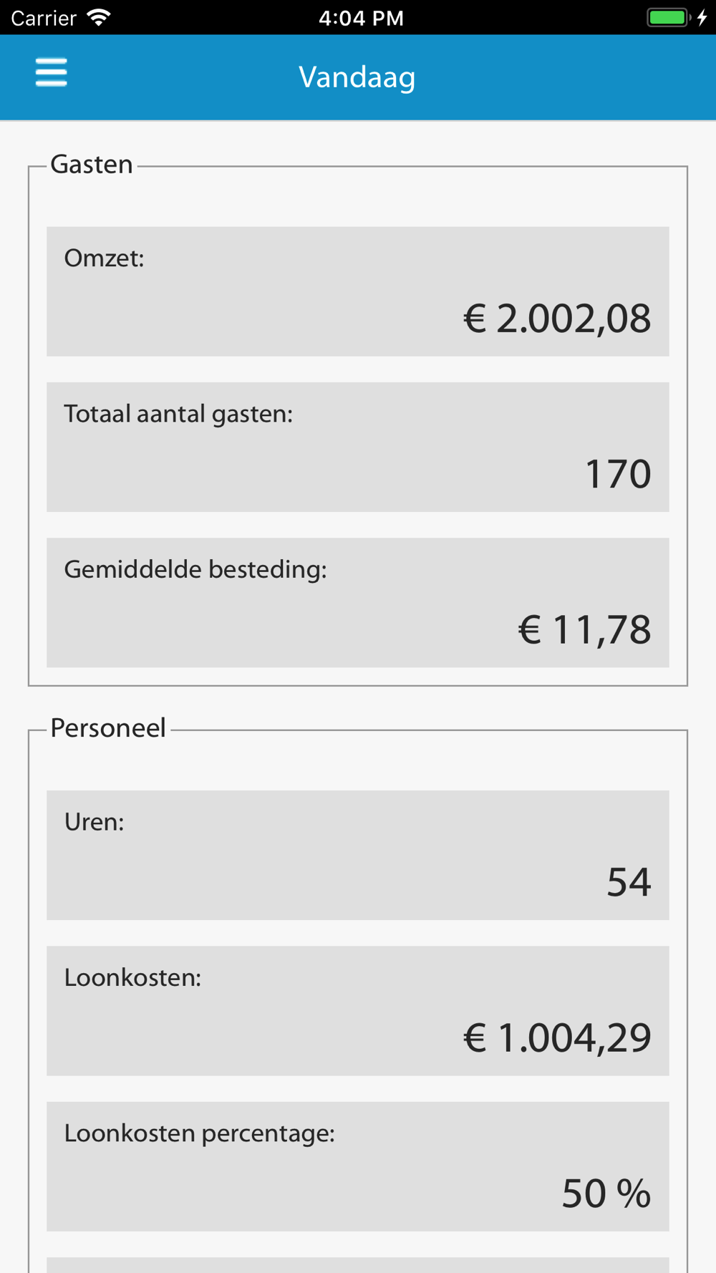Tap the € 11,78 average spend value
This screenshot has height=1273, width=716.
click(x=585, y=630)
